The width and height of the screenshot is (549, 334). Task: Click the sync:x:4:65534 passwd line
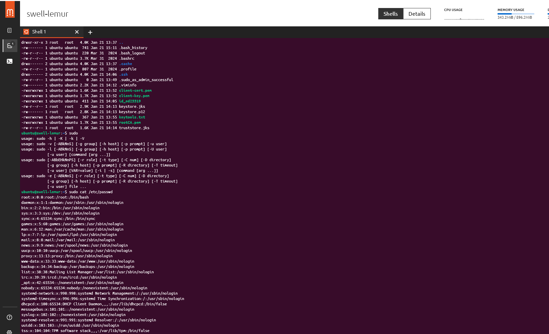[58, 219]
